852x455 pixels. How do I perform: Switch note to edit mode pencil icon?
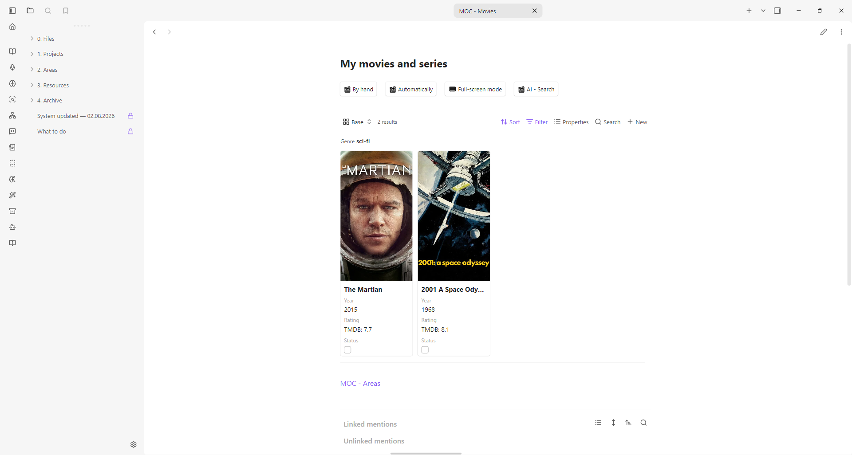824,32
